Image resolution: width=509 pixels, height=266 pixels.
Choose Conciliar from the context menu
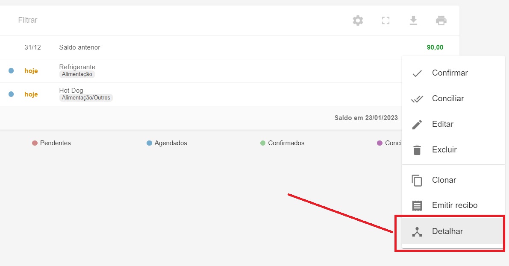click(x=447, y=99)
